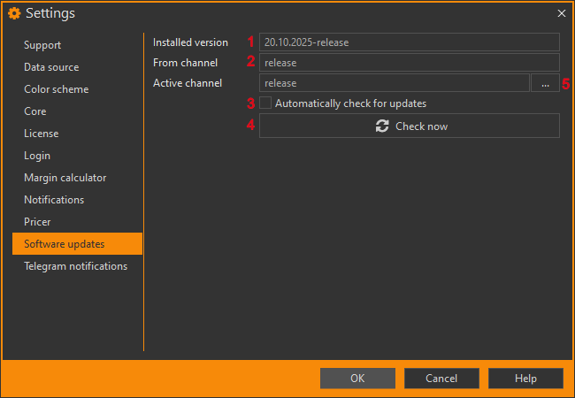
Task: Click the refresh icon on Check now
Action: click(x=382, y=126)
